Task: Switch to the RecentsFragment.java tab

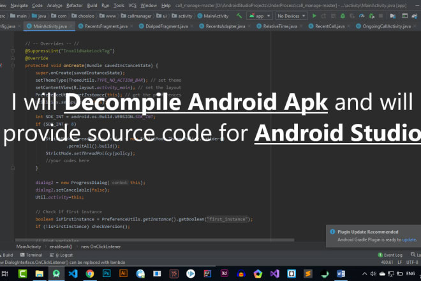Action: click(x=106, y=26)
